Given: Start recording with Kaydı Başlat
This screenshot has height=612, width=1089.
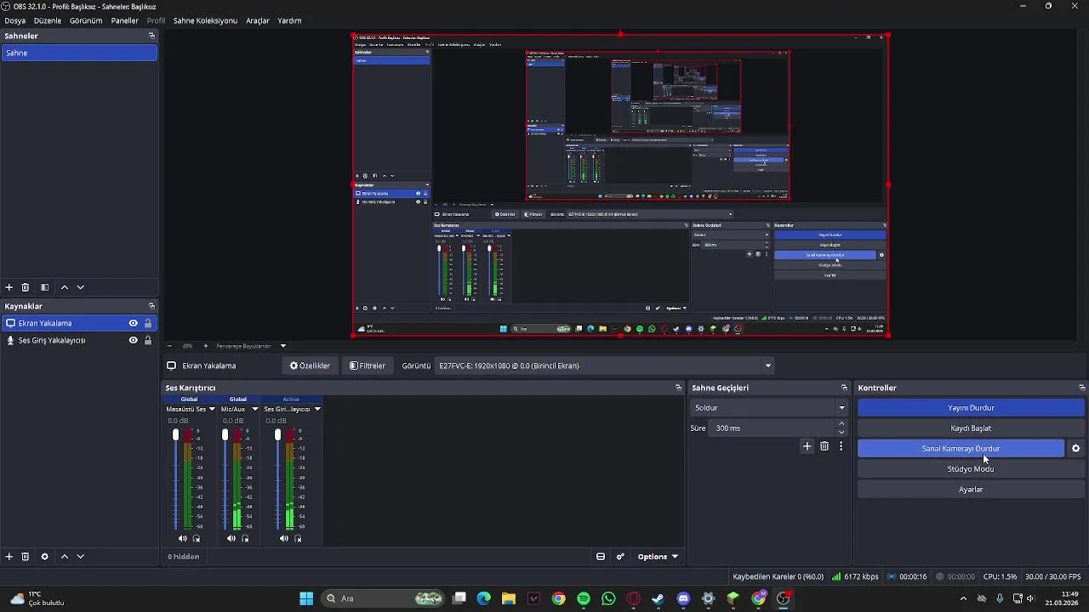Looking at the screenshot, I should (971, 428).
